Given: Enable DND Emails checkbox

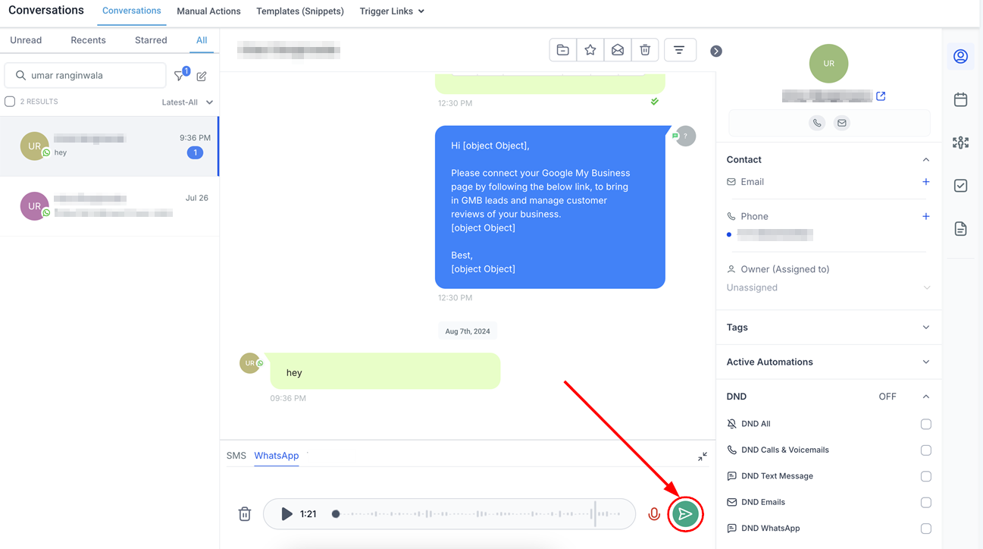Looking at the screenshot, I should point(925,503).
